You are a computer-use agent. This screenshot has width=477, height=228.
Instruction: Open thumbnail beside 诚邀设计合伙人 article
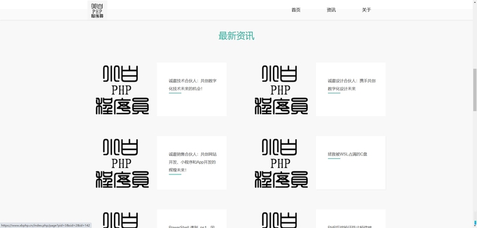tap(281, 89)
